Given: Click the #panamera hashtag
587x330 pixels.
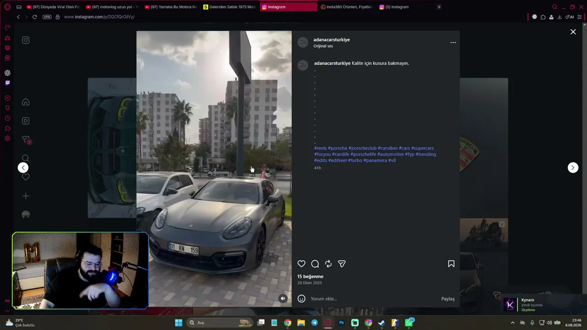Looking at the screenshot, I should tap(375, 160).
